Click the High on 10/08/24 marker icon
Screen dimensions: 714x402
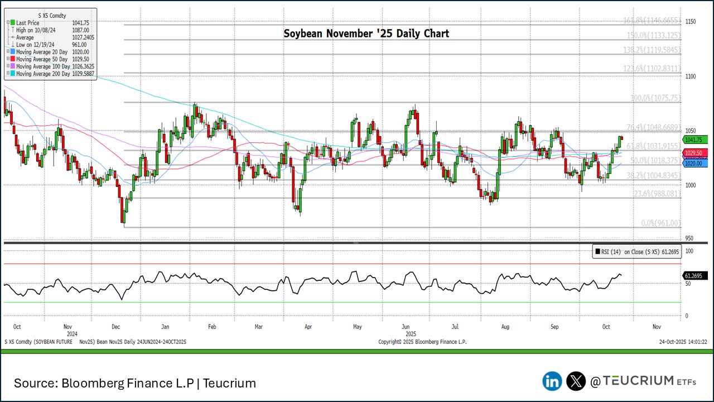point(13,30)
